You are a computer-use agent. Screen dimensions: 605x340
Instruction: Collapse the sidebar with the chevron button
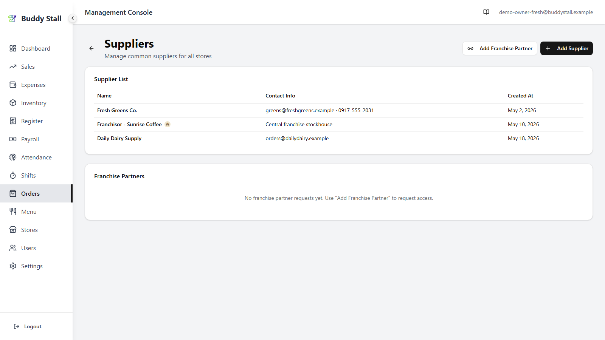click(73, 18)
